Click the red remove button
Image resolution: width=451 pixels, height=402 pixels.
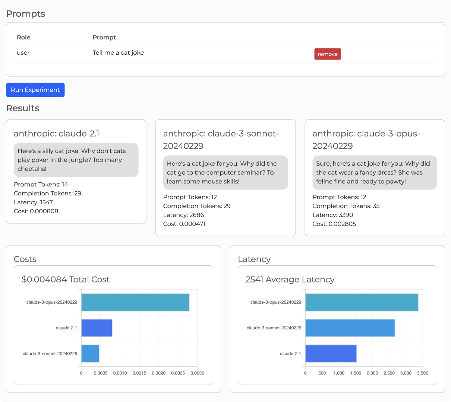(x=327, y=54)
